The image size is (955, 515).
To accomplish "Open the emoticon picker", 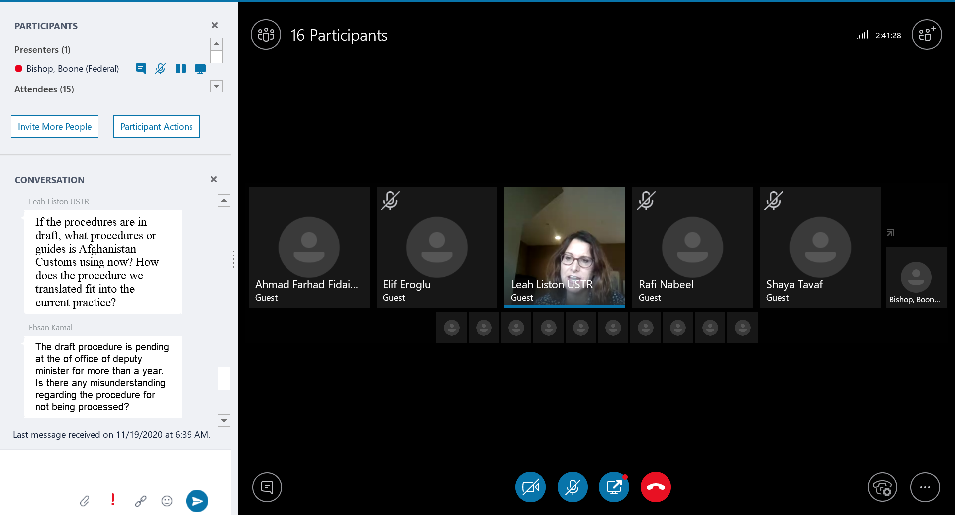I will point(167,501).
